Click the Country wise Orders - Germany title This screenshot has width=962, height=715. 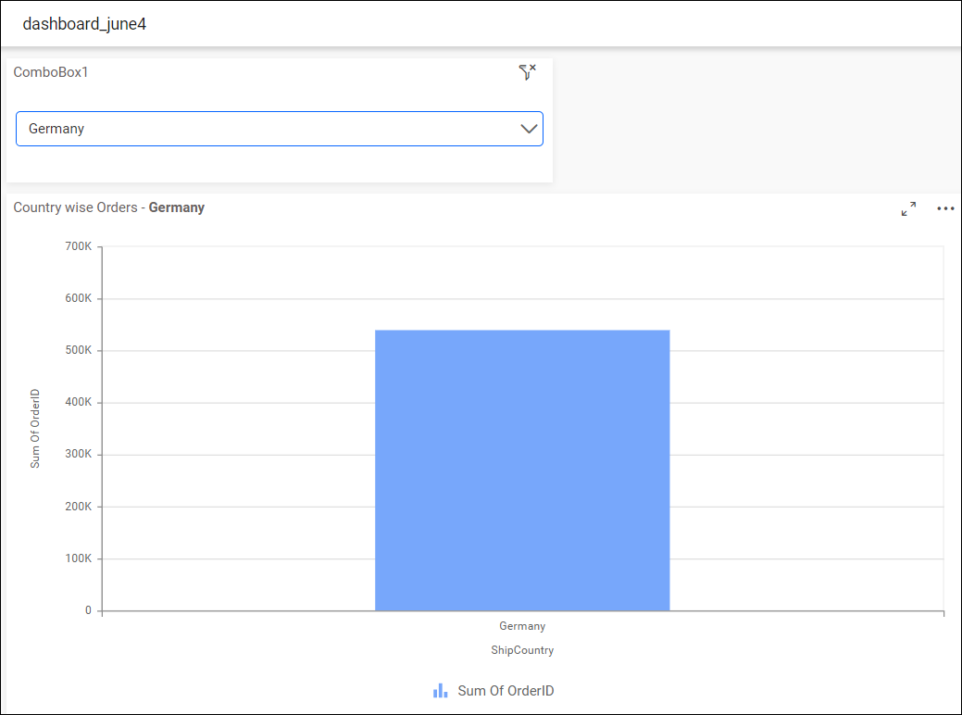pos(108,207)
